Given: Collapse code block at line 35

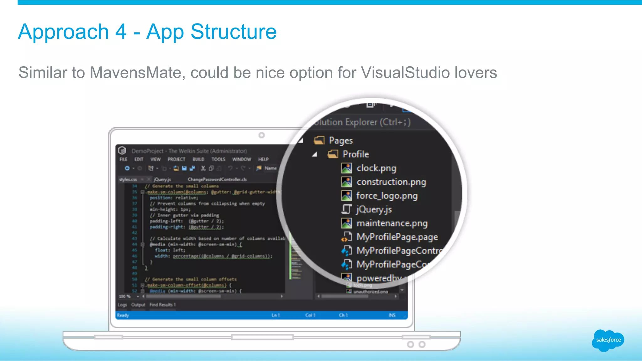Looking at the screenshot, I should click(142, 192).
